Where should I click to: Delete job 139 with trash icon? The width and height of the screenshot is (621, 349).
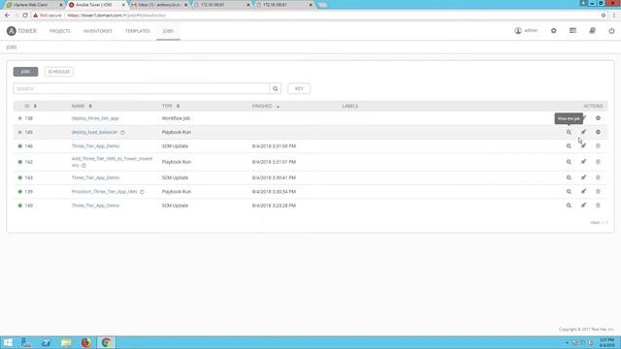click(x=598, y=192)
